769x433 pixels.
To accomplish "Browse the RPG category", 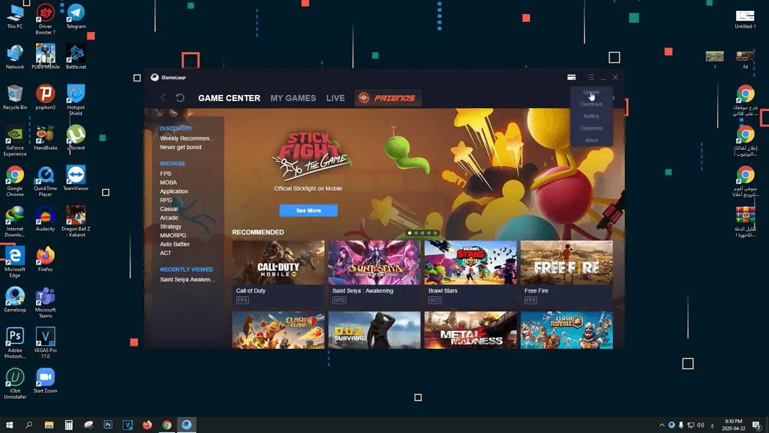I will coord(166,200).
